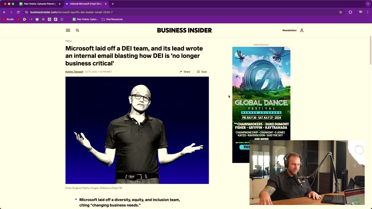Close the Internal Microsoft Email tab
The image size is (372, 209).
point(106,4)
